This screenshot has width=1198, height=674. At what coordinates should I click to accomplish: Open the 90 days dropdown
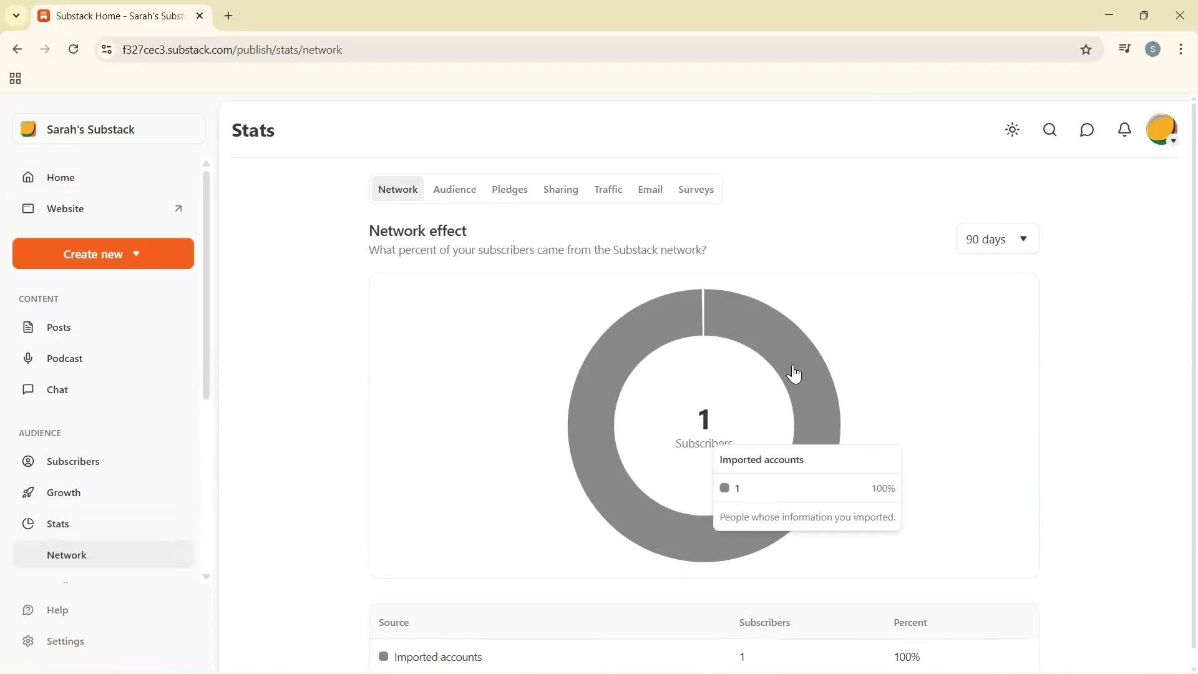[x=996, y=238]
